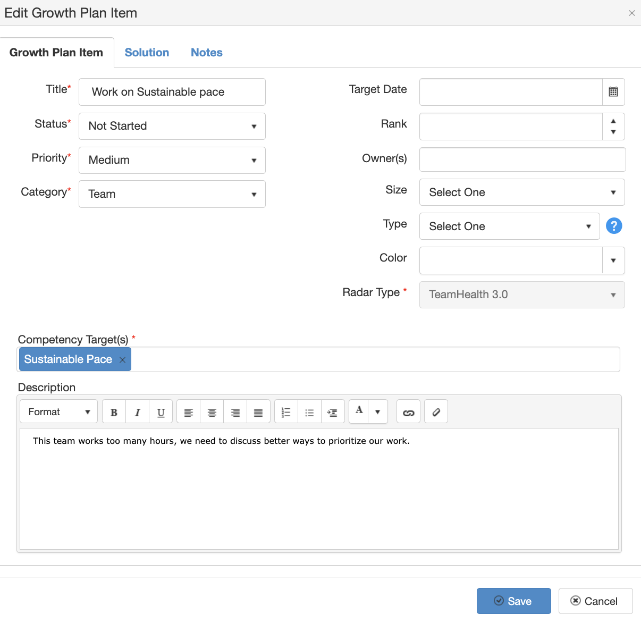
Task: Select the Growth Plan Item tab
Action: [56, 53]
